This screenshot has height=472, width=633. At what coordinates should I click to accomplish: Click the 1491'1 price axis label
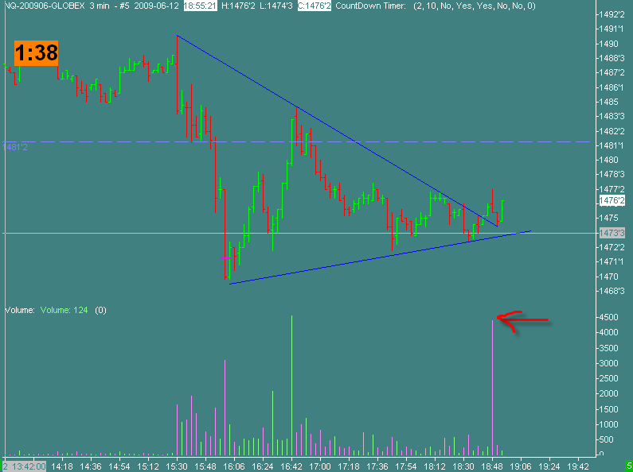pyautogui.click(x=611, y=29)
